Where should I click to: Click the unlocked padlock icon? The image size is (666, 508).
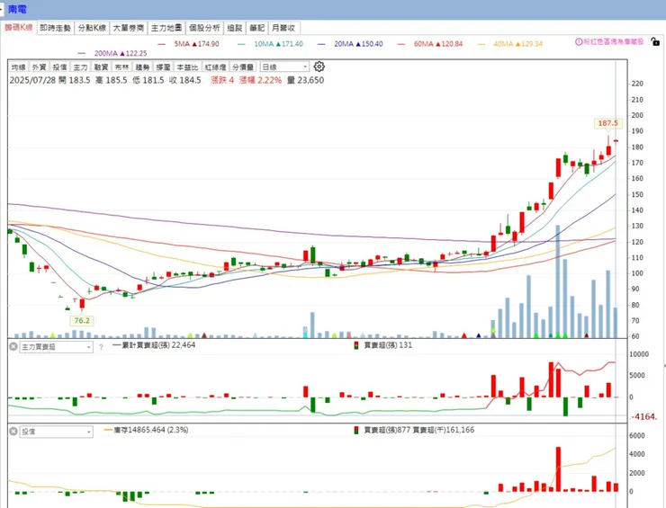(x=655, y=41)
